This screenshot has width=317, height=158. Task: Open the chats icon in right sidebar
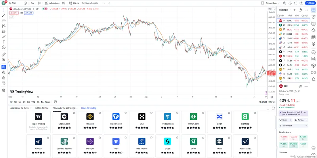pyautogui.click(x=313, y=59)
